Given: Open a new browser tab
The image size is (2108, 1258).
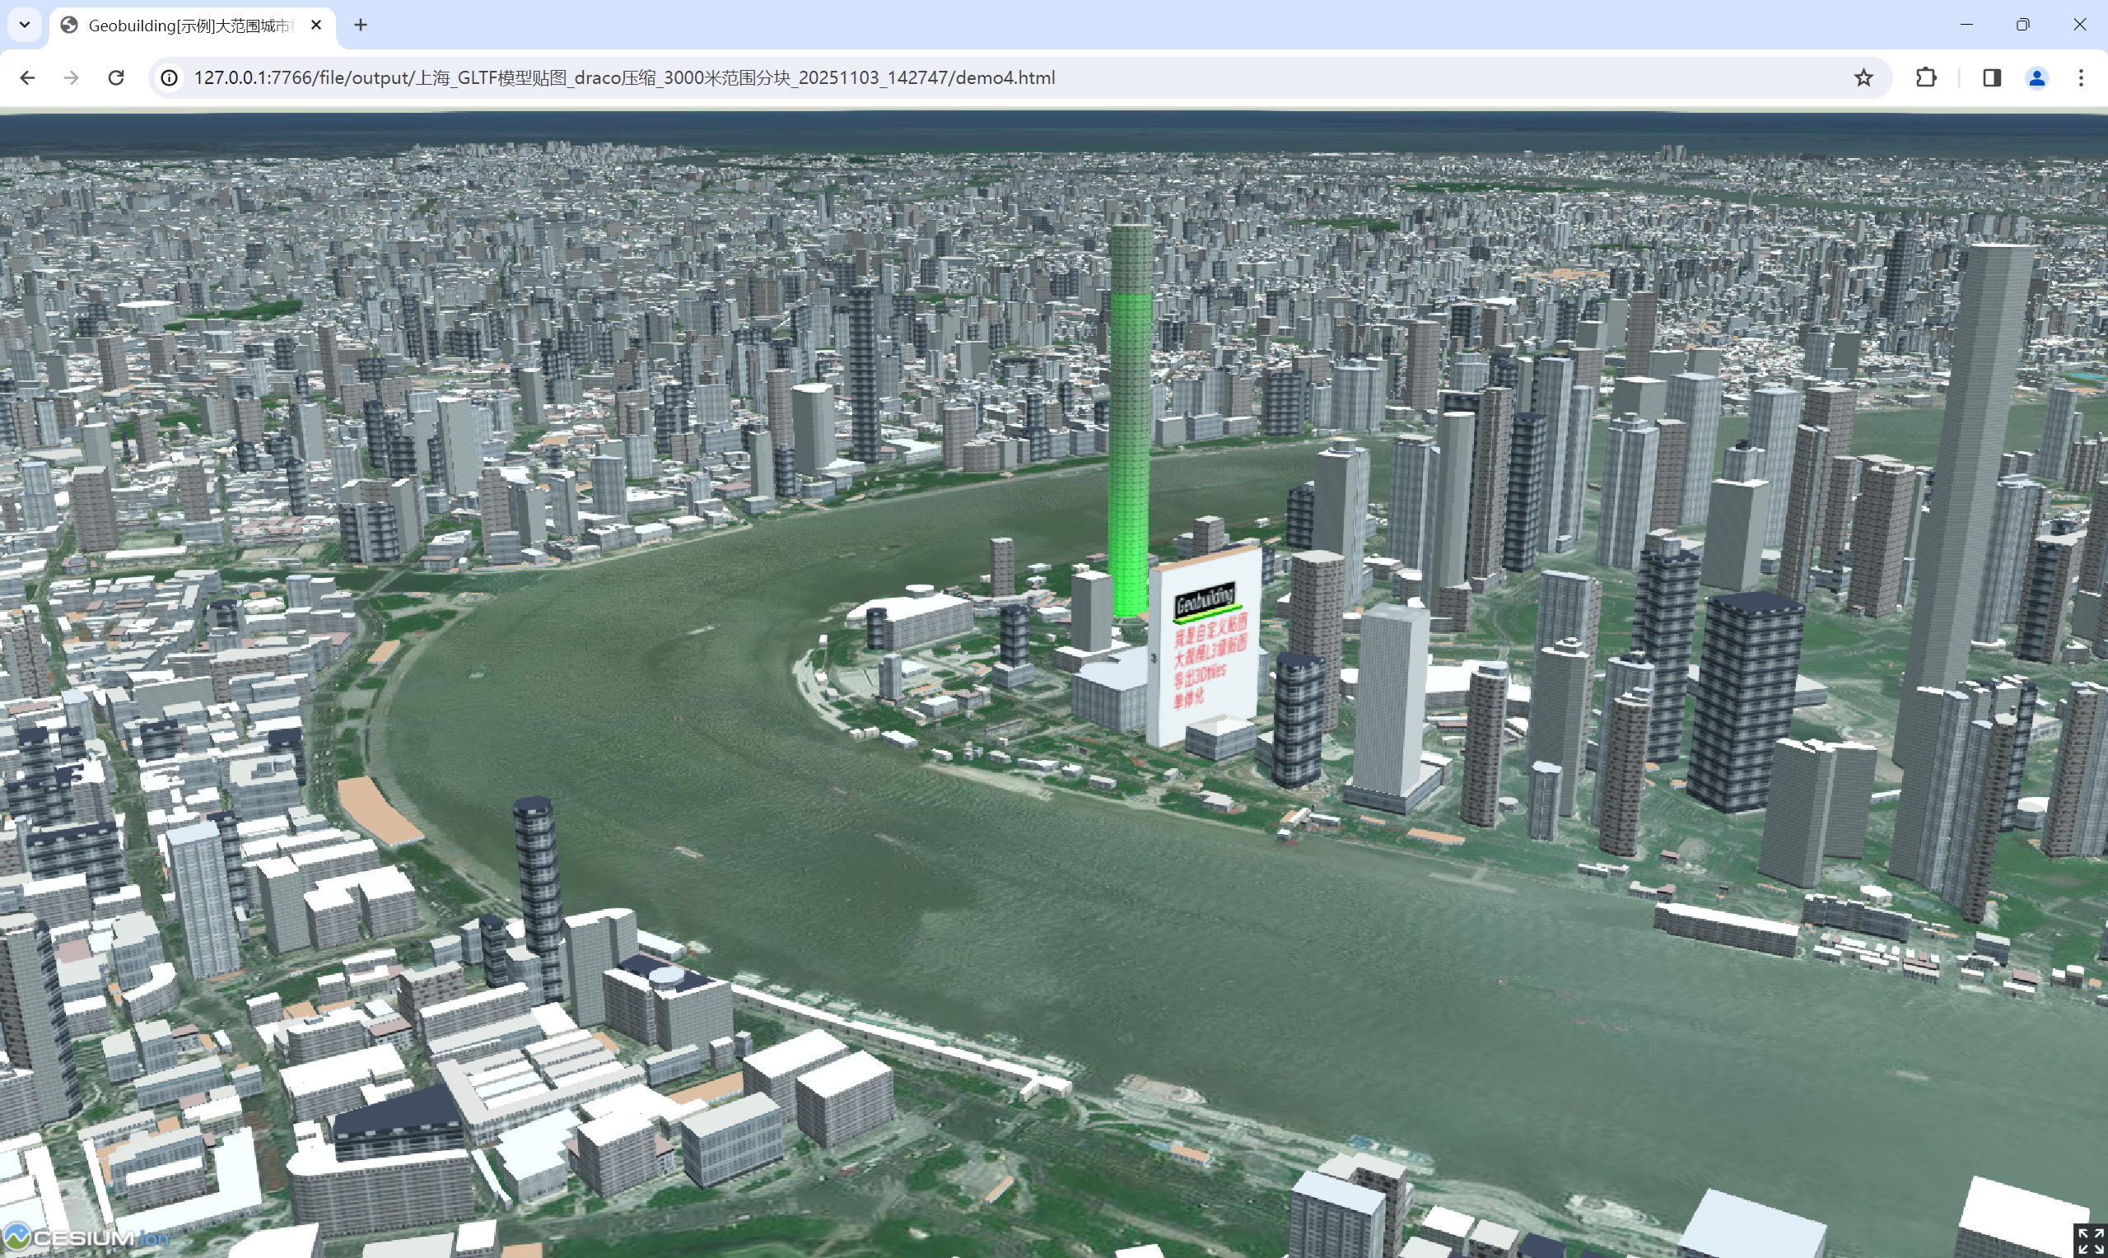Looking at the screenshot, I should point(360,26).
